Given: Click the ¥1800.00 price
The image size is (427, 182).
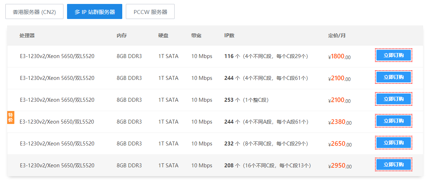Looking at the screenshot, I should pos(340,57).
